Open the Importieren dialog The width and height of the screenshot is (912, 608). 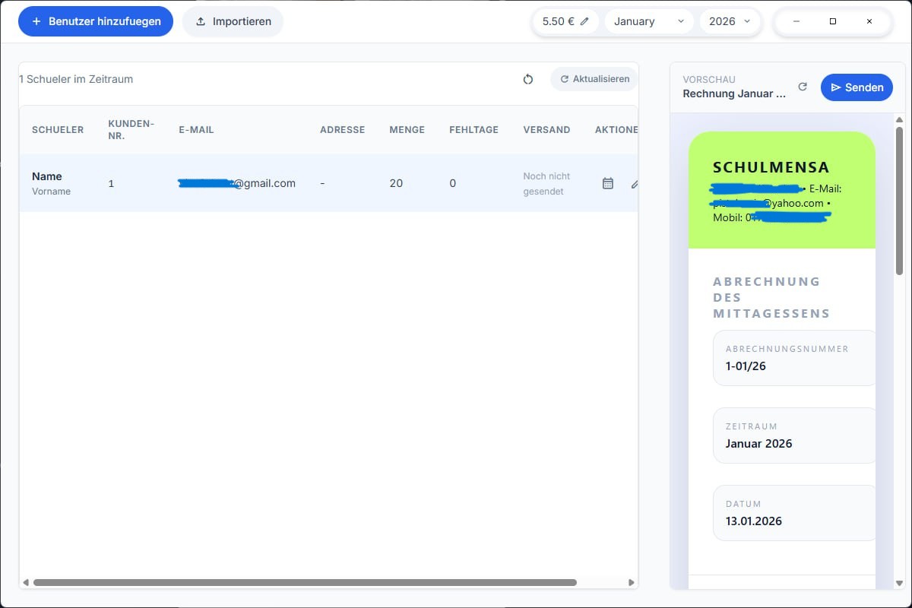[233, 21]
